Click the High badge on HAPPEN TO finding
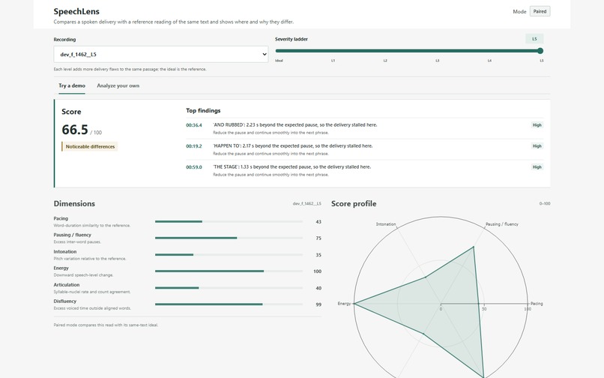604x378 pixels. 537,146
